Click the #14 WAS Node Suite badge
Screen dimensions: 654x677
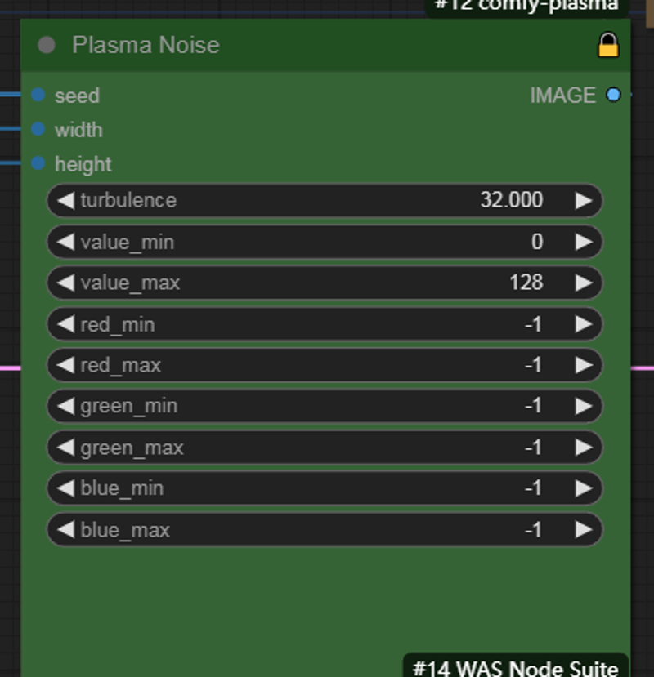pos(516,666)
